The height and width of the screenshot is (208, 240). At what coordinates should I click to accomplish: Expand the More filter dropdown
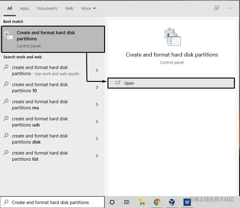tap(89, 9)
